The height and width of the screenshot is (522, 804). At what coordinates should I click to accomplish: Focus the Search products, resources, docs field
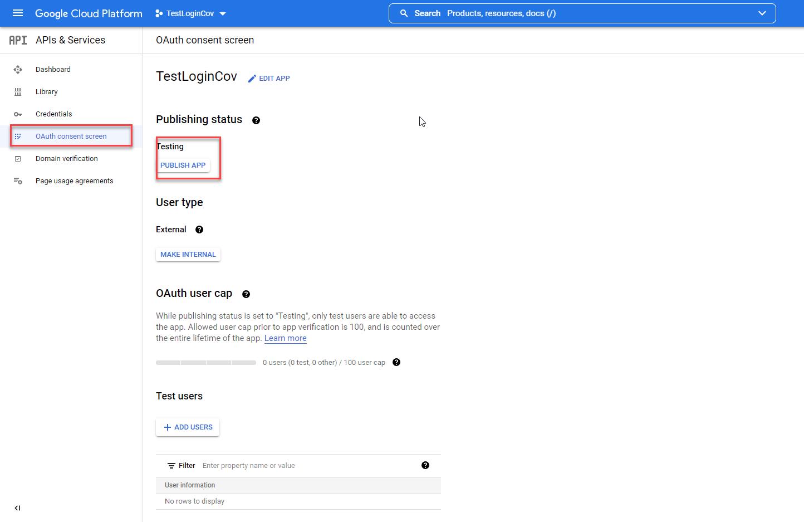point(582,13)
